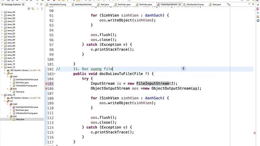
Task: Click FileInputStream text on line 105
Action: tap(153, 84)
